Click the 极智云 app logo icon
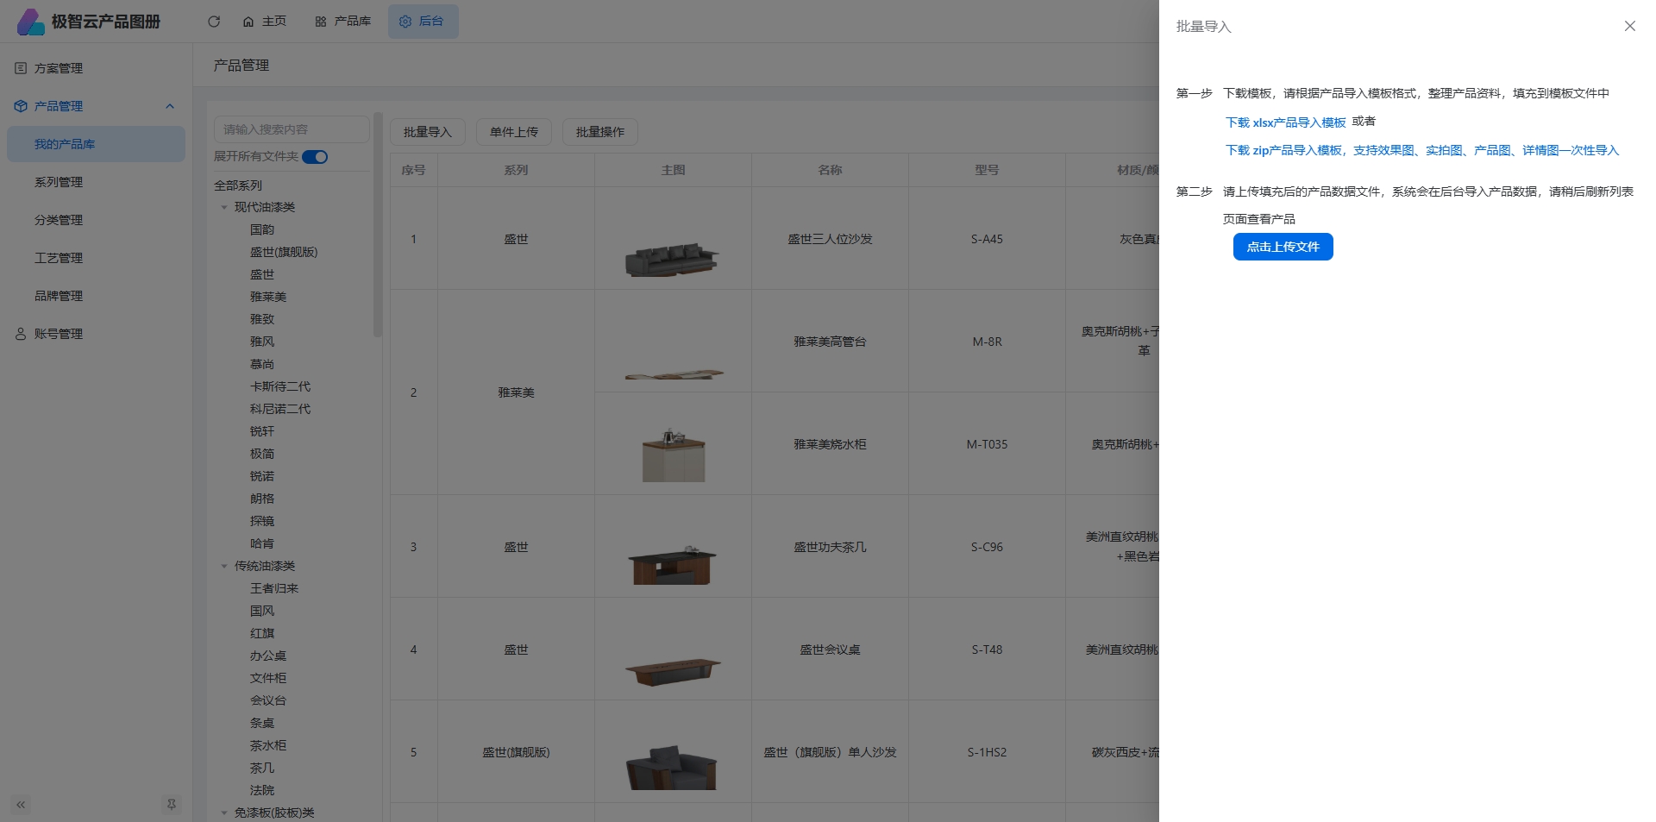1656x822 pixels. pos(30,22)
